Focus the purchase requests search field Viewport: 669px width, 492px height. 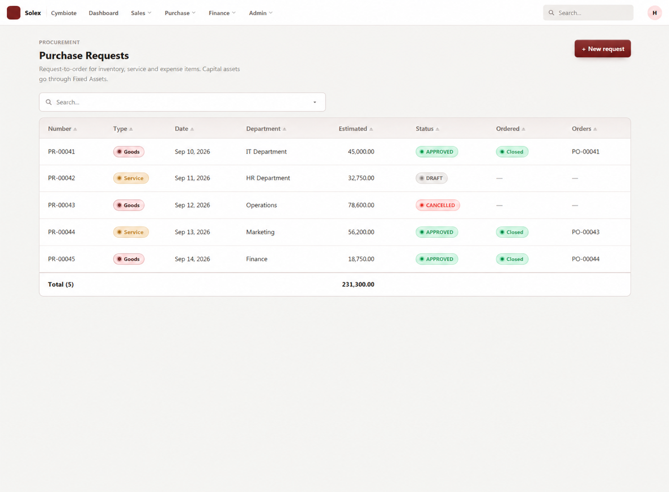[182, 102]
